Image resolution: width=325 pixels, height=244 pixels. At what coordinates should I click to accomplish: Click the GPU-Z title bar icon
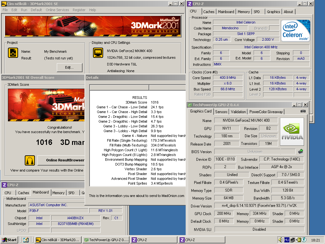(190, 105)
